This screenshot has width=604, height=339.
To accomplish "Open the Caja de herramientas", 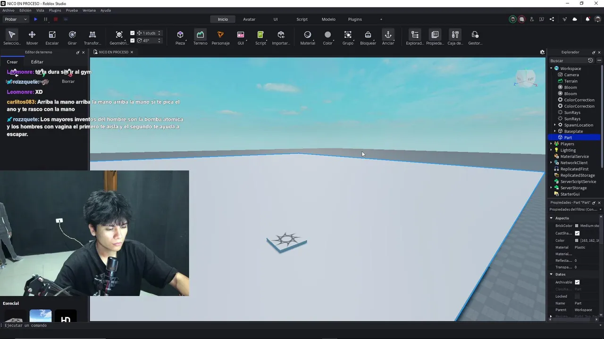I will [455, 38].
